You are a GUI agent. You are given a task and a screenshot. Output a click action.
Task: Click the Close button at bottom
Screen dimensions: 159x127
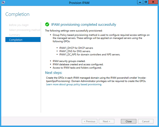[x=129, y=121]
